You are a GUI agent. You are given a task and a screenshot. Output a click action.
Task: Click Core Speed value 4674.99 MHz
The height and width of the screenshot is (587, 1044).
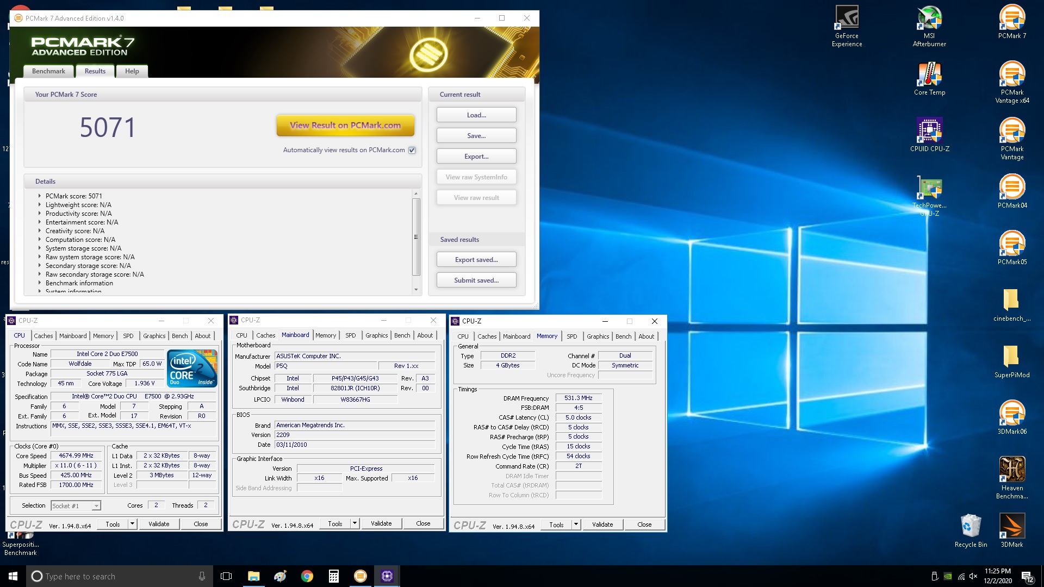pos(76,456)
